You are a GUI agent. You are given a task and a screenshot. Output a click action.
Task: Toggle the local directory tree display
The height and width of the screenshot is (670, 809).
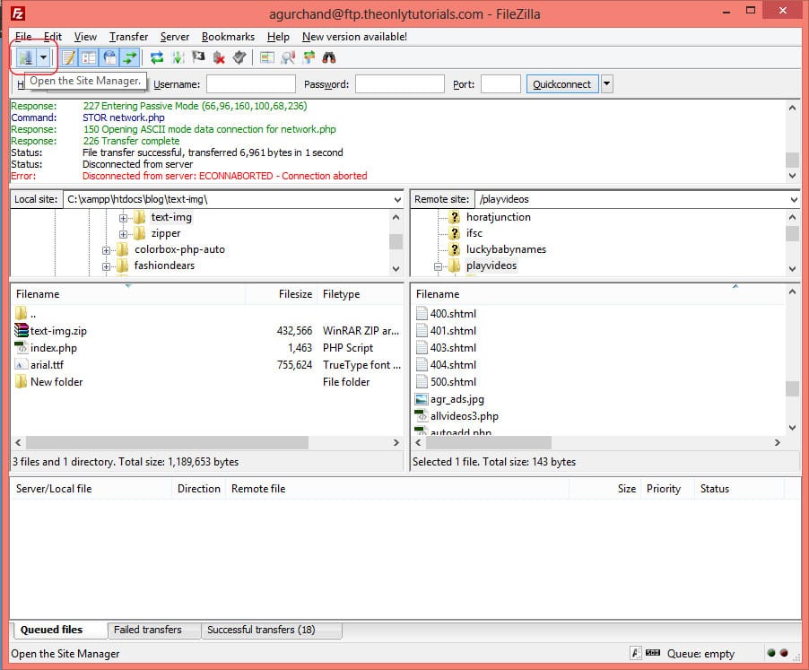click(x=89, y=57)
